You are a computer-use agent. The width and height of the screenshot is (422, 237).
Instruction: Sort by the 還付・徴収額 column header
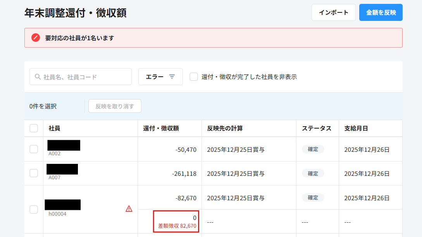[x=161, y=128]
